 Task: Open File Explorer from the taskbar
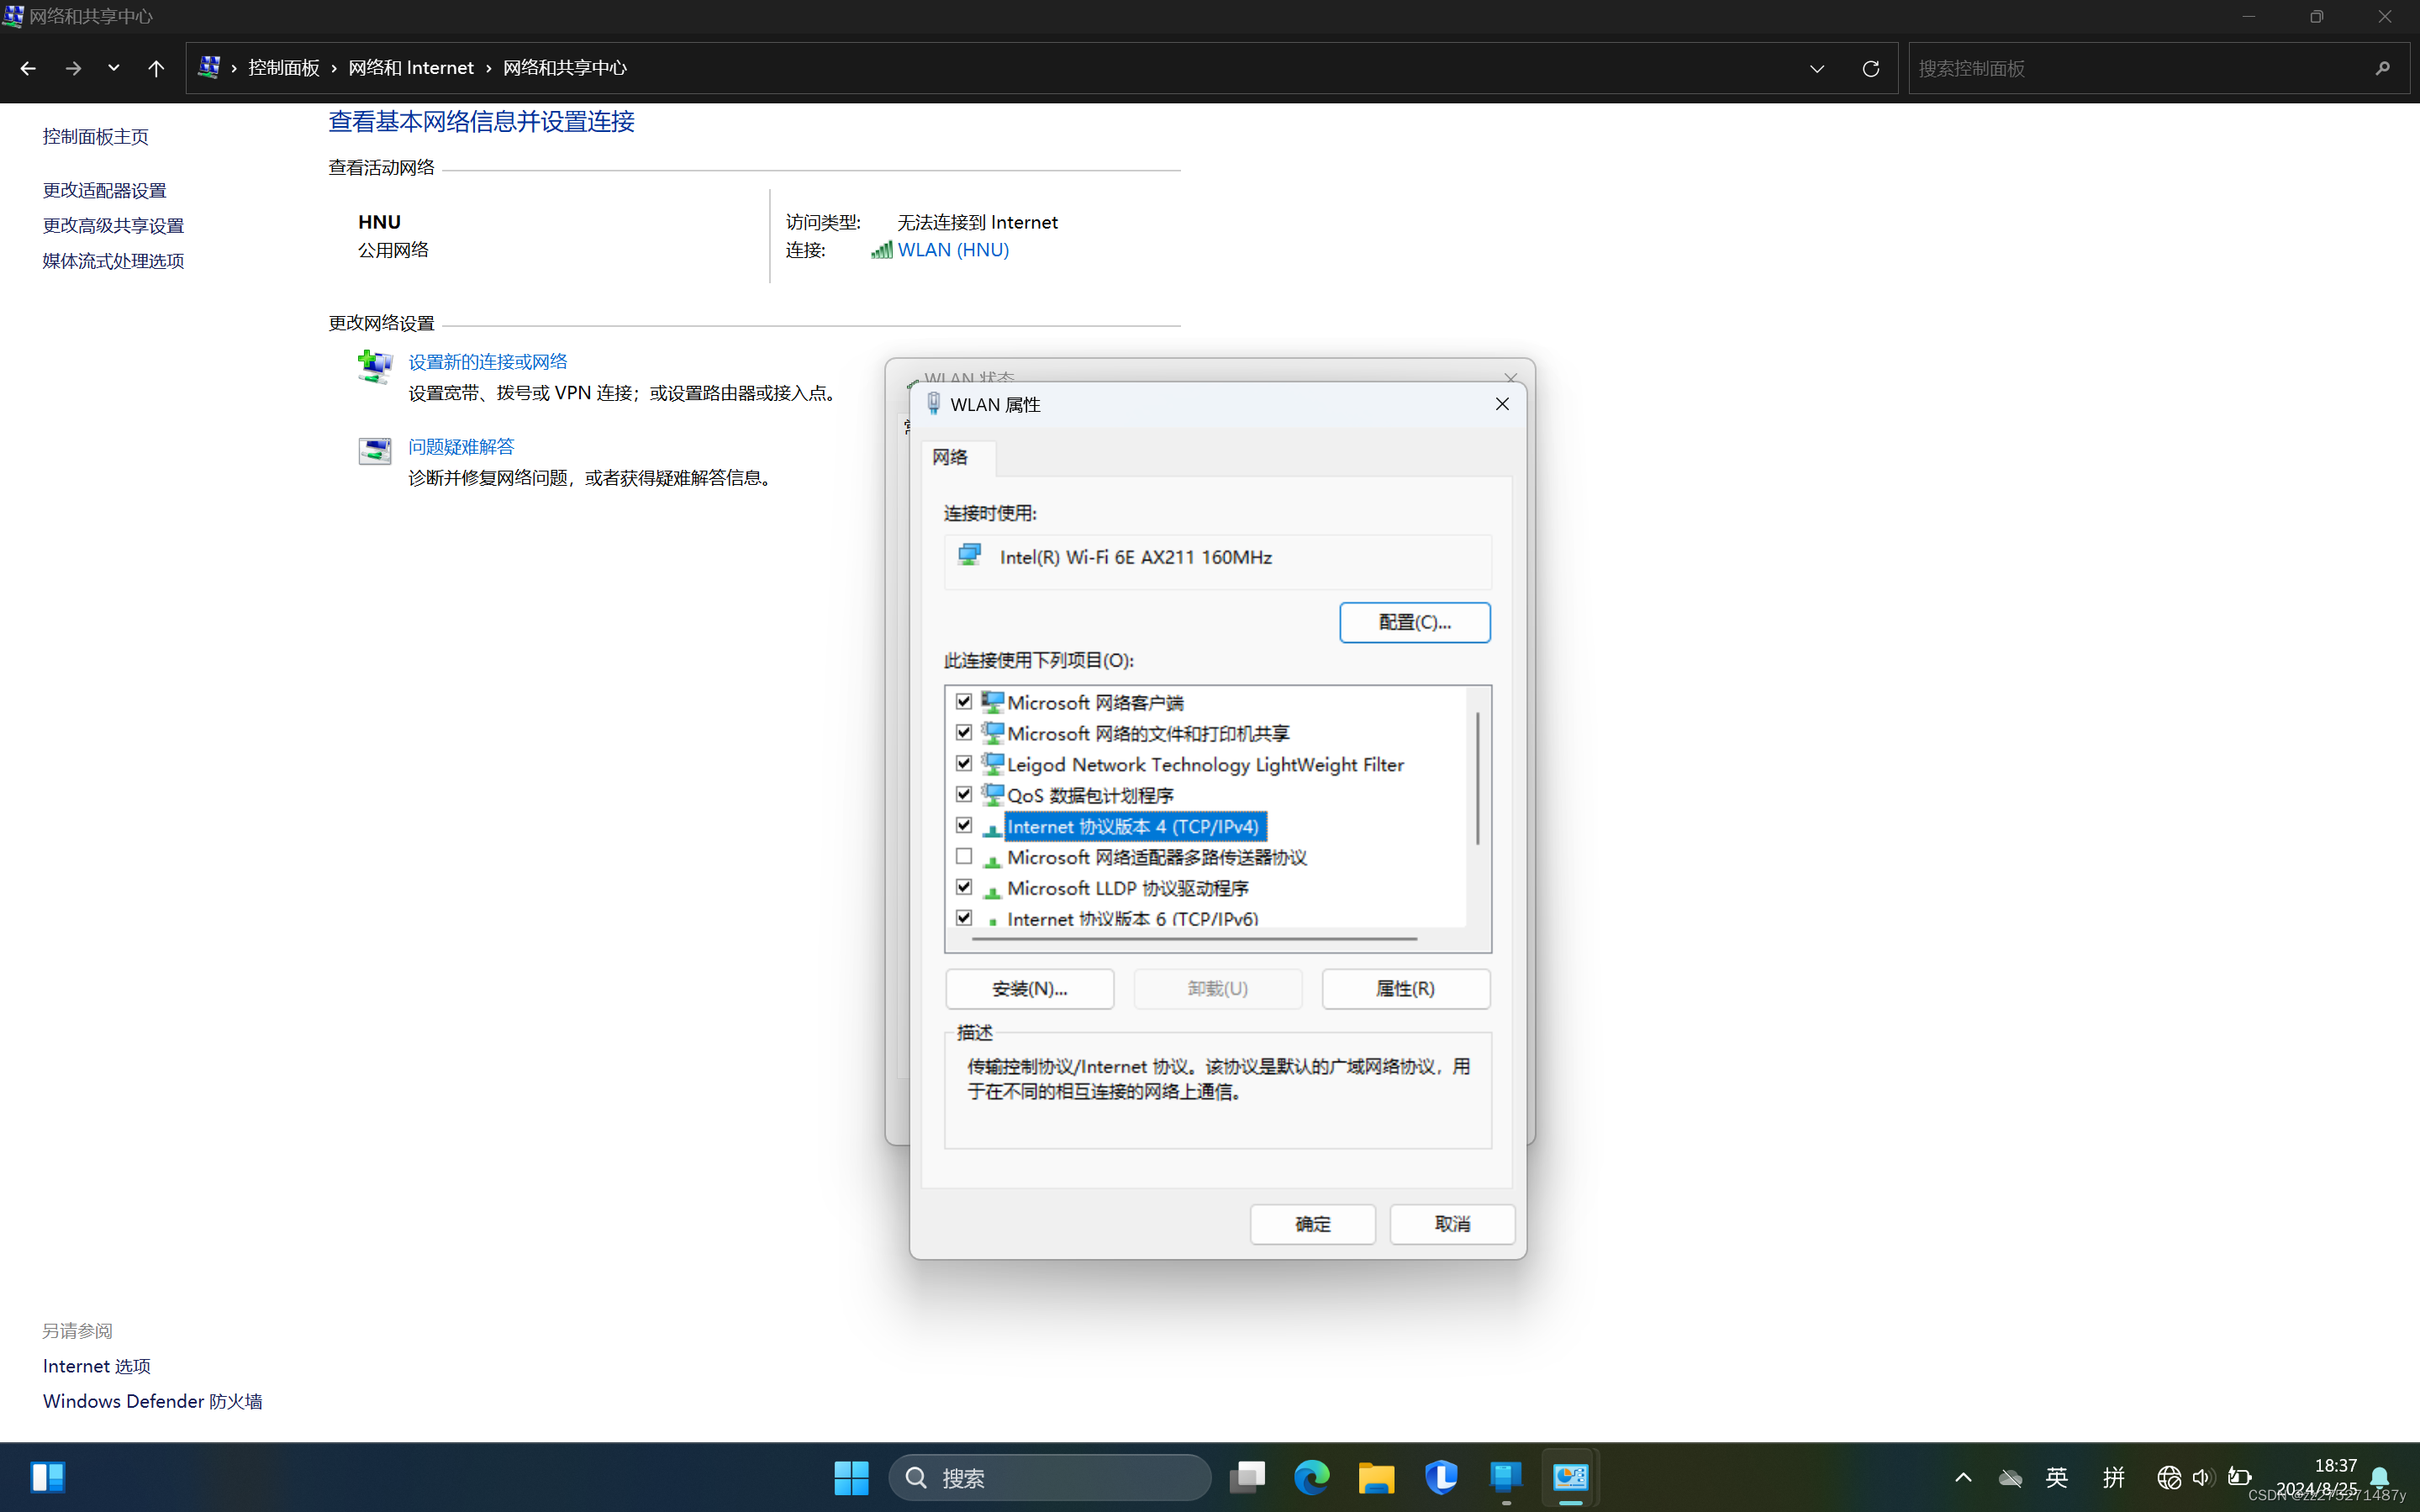coord(1376,1477)
